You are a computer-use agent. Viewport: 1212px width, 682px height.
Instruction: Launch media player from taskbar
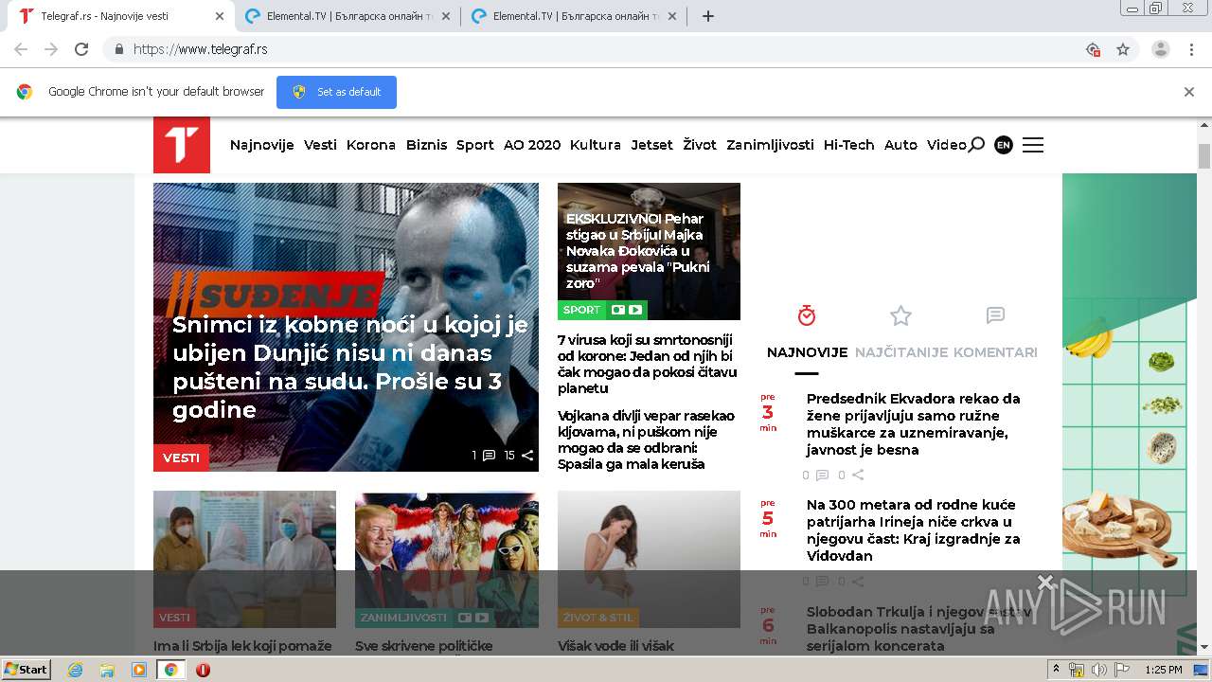pyautogui.click(x=139, y=670)
